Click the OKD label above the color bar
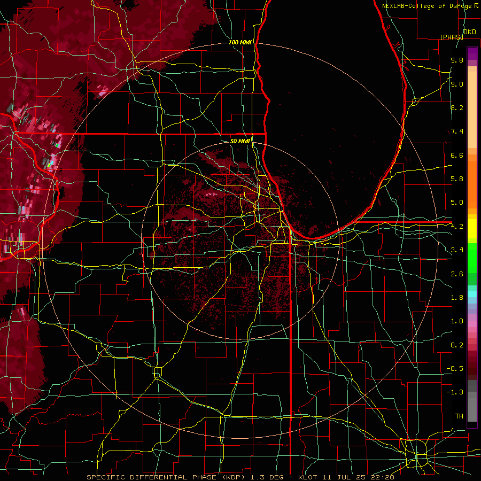The width and height of the screenshot is (481, 481). pyautogui.click(x=470, y=32)
